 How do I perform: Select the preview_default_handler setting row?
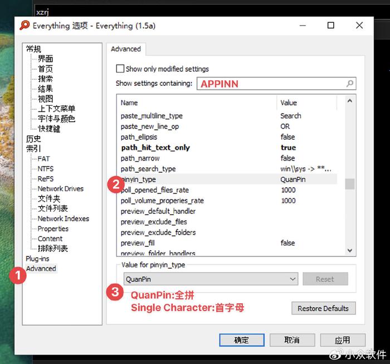[x=227, y=211]
